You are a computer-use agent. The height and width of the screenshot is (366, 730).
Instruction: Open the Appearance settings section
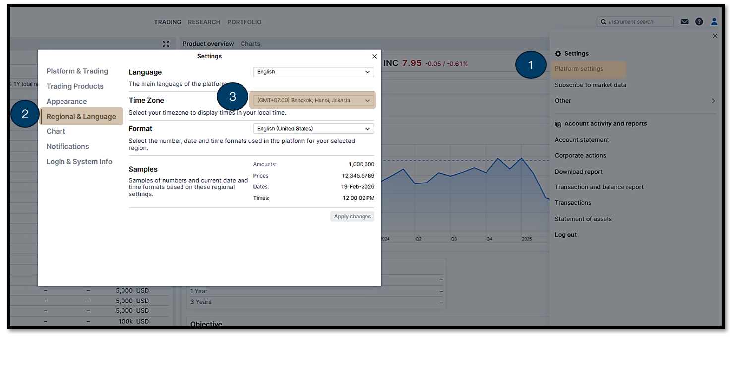(x=66, y=102)
